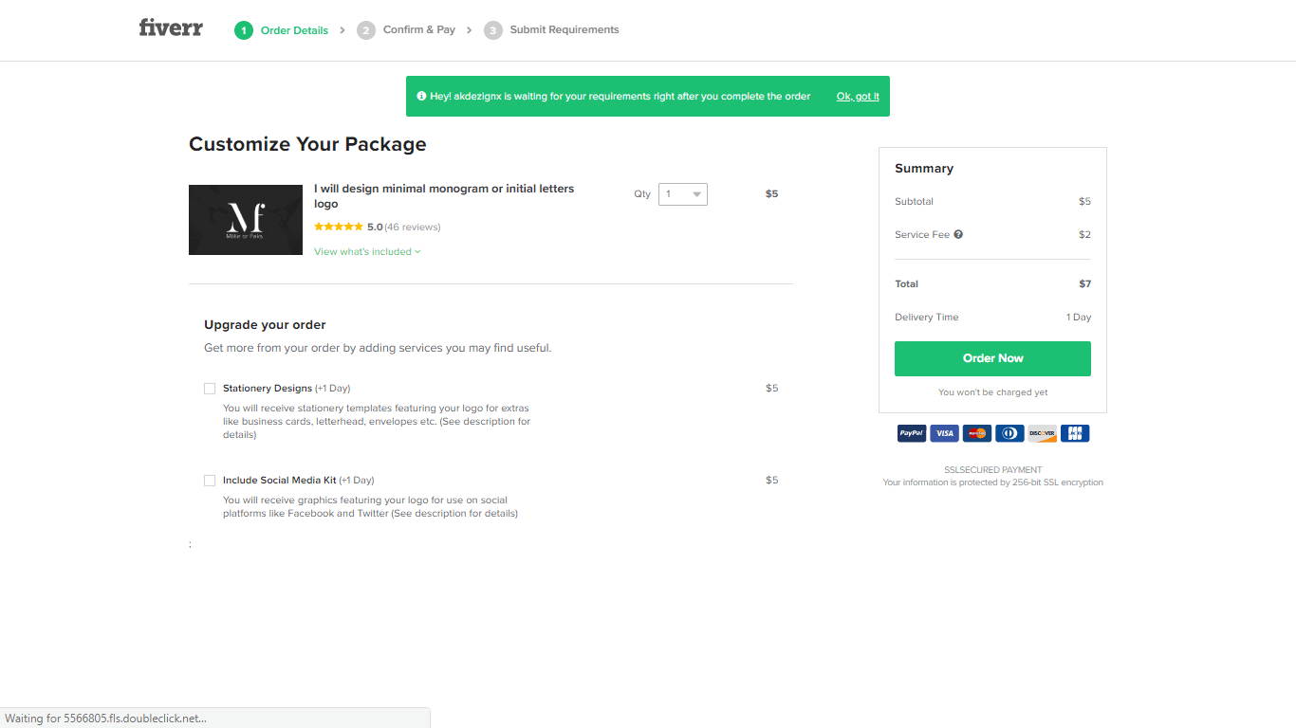
Task: Click the Delivery Time 1 Day value
Action: 1079,318
